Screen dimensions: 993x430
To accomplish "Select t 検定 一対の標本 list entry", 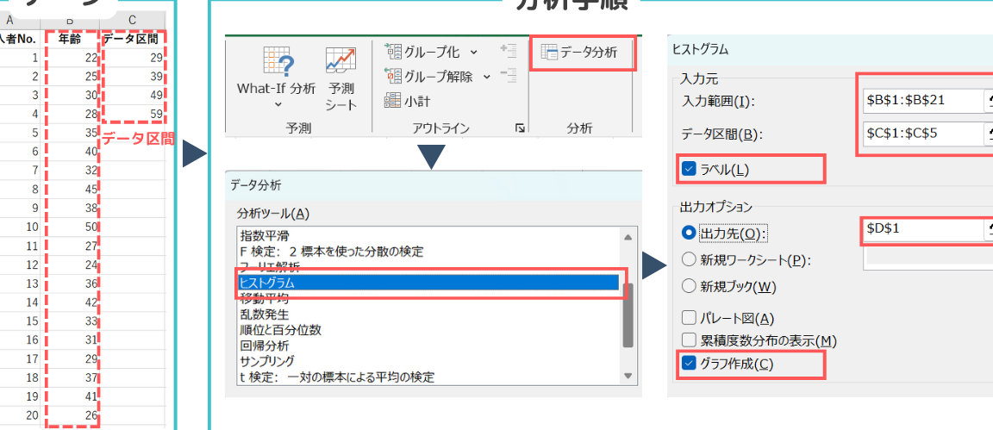I will (428, 377).
